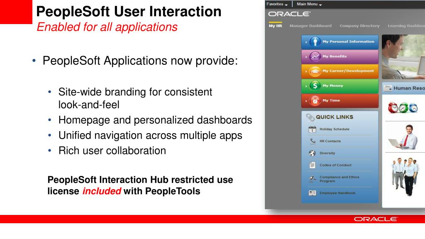
Task: Open My Personal Information button label
Action: [348, 41]
